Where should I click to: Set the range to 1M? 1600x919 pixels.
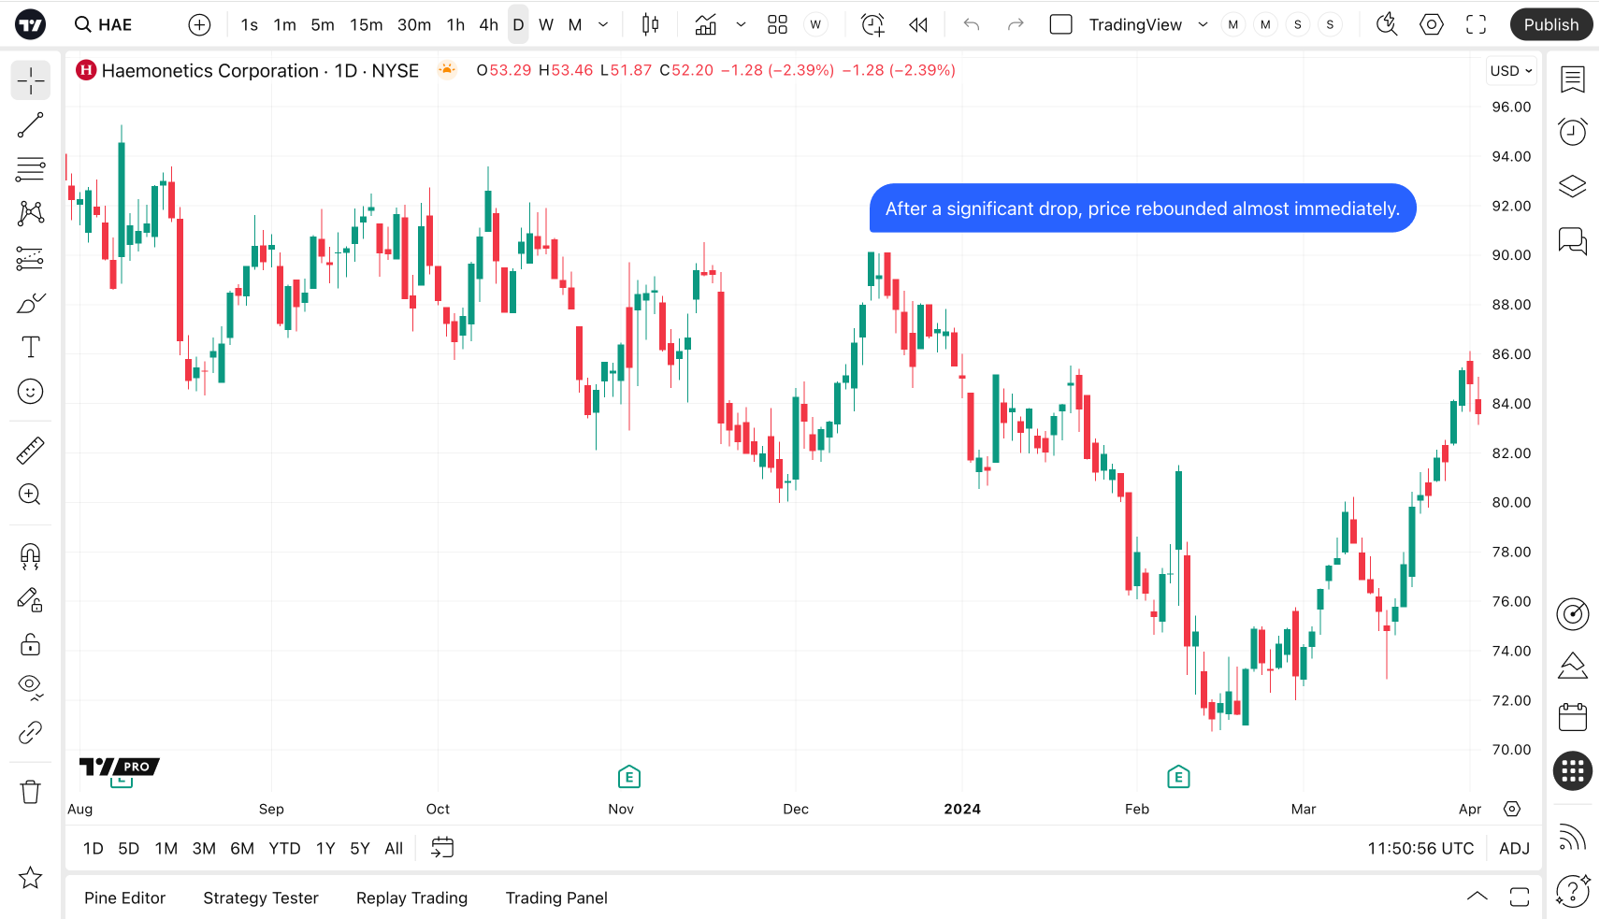pyautogui.click(x=166, y=848)
